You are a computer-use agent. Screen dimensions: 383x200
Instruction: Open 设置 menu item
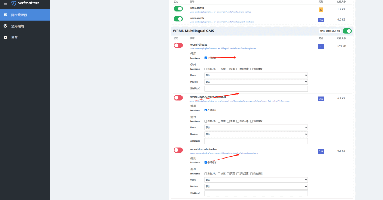(x=25, y=37)
